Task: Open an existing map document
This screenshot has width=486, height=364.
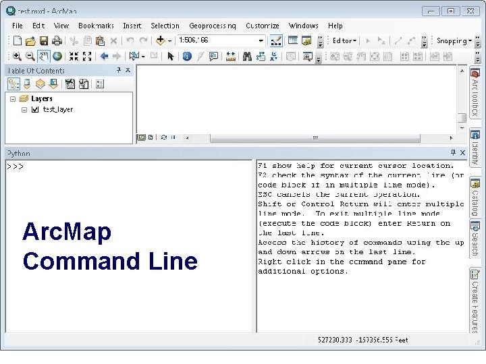Action: 30,41
